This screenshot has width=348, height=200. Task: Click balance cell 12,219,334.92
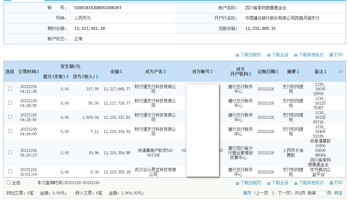pos(117,131)
